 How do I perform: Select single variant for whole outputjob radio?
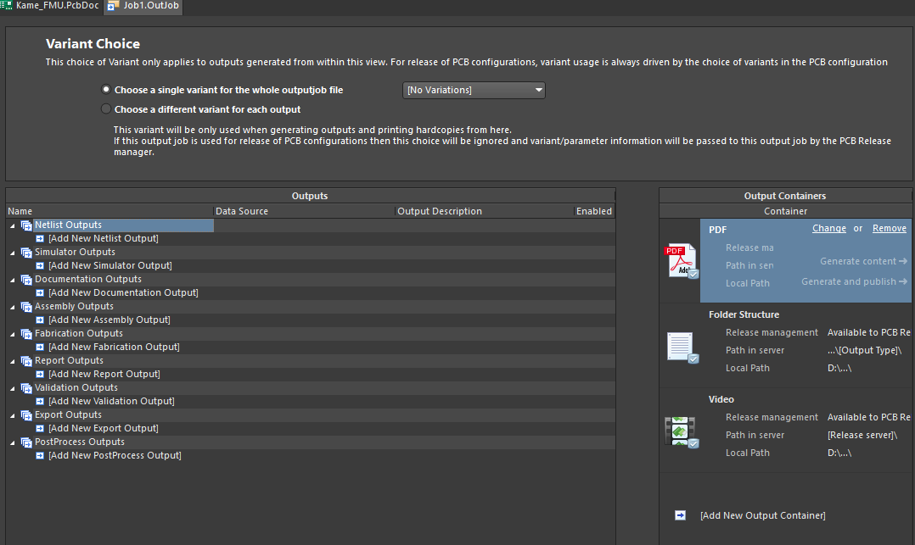tap(105, 90)
